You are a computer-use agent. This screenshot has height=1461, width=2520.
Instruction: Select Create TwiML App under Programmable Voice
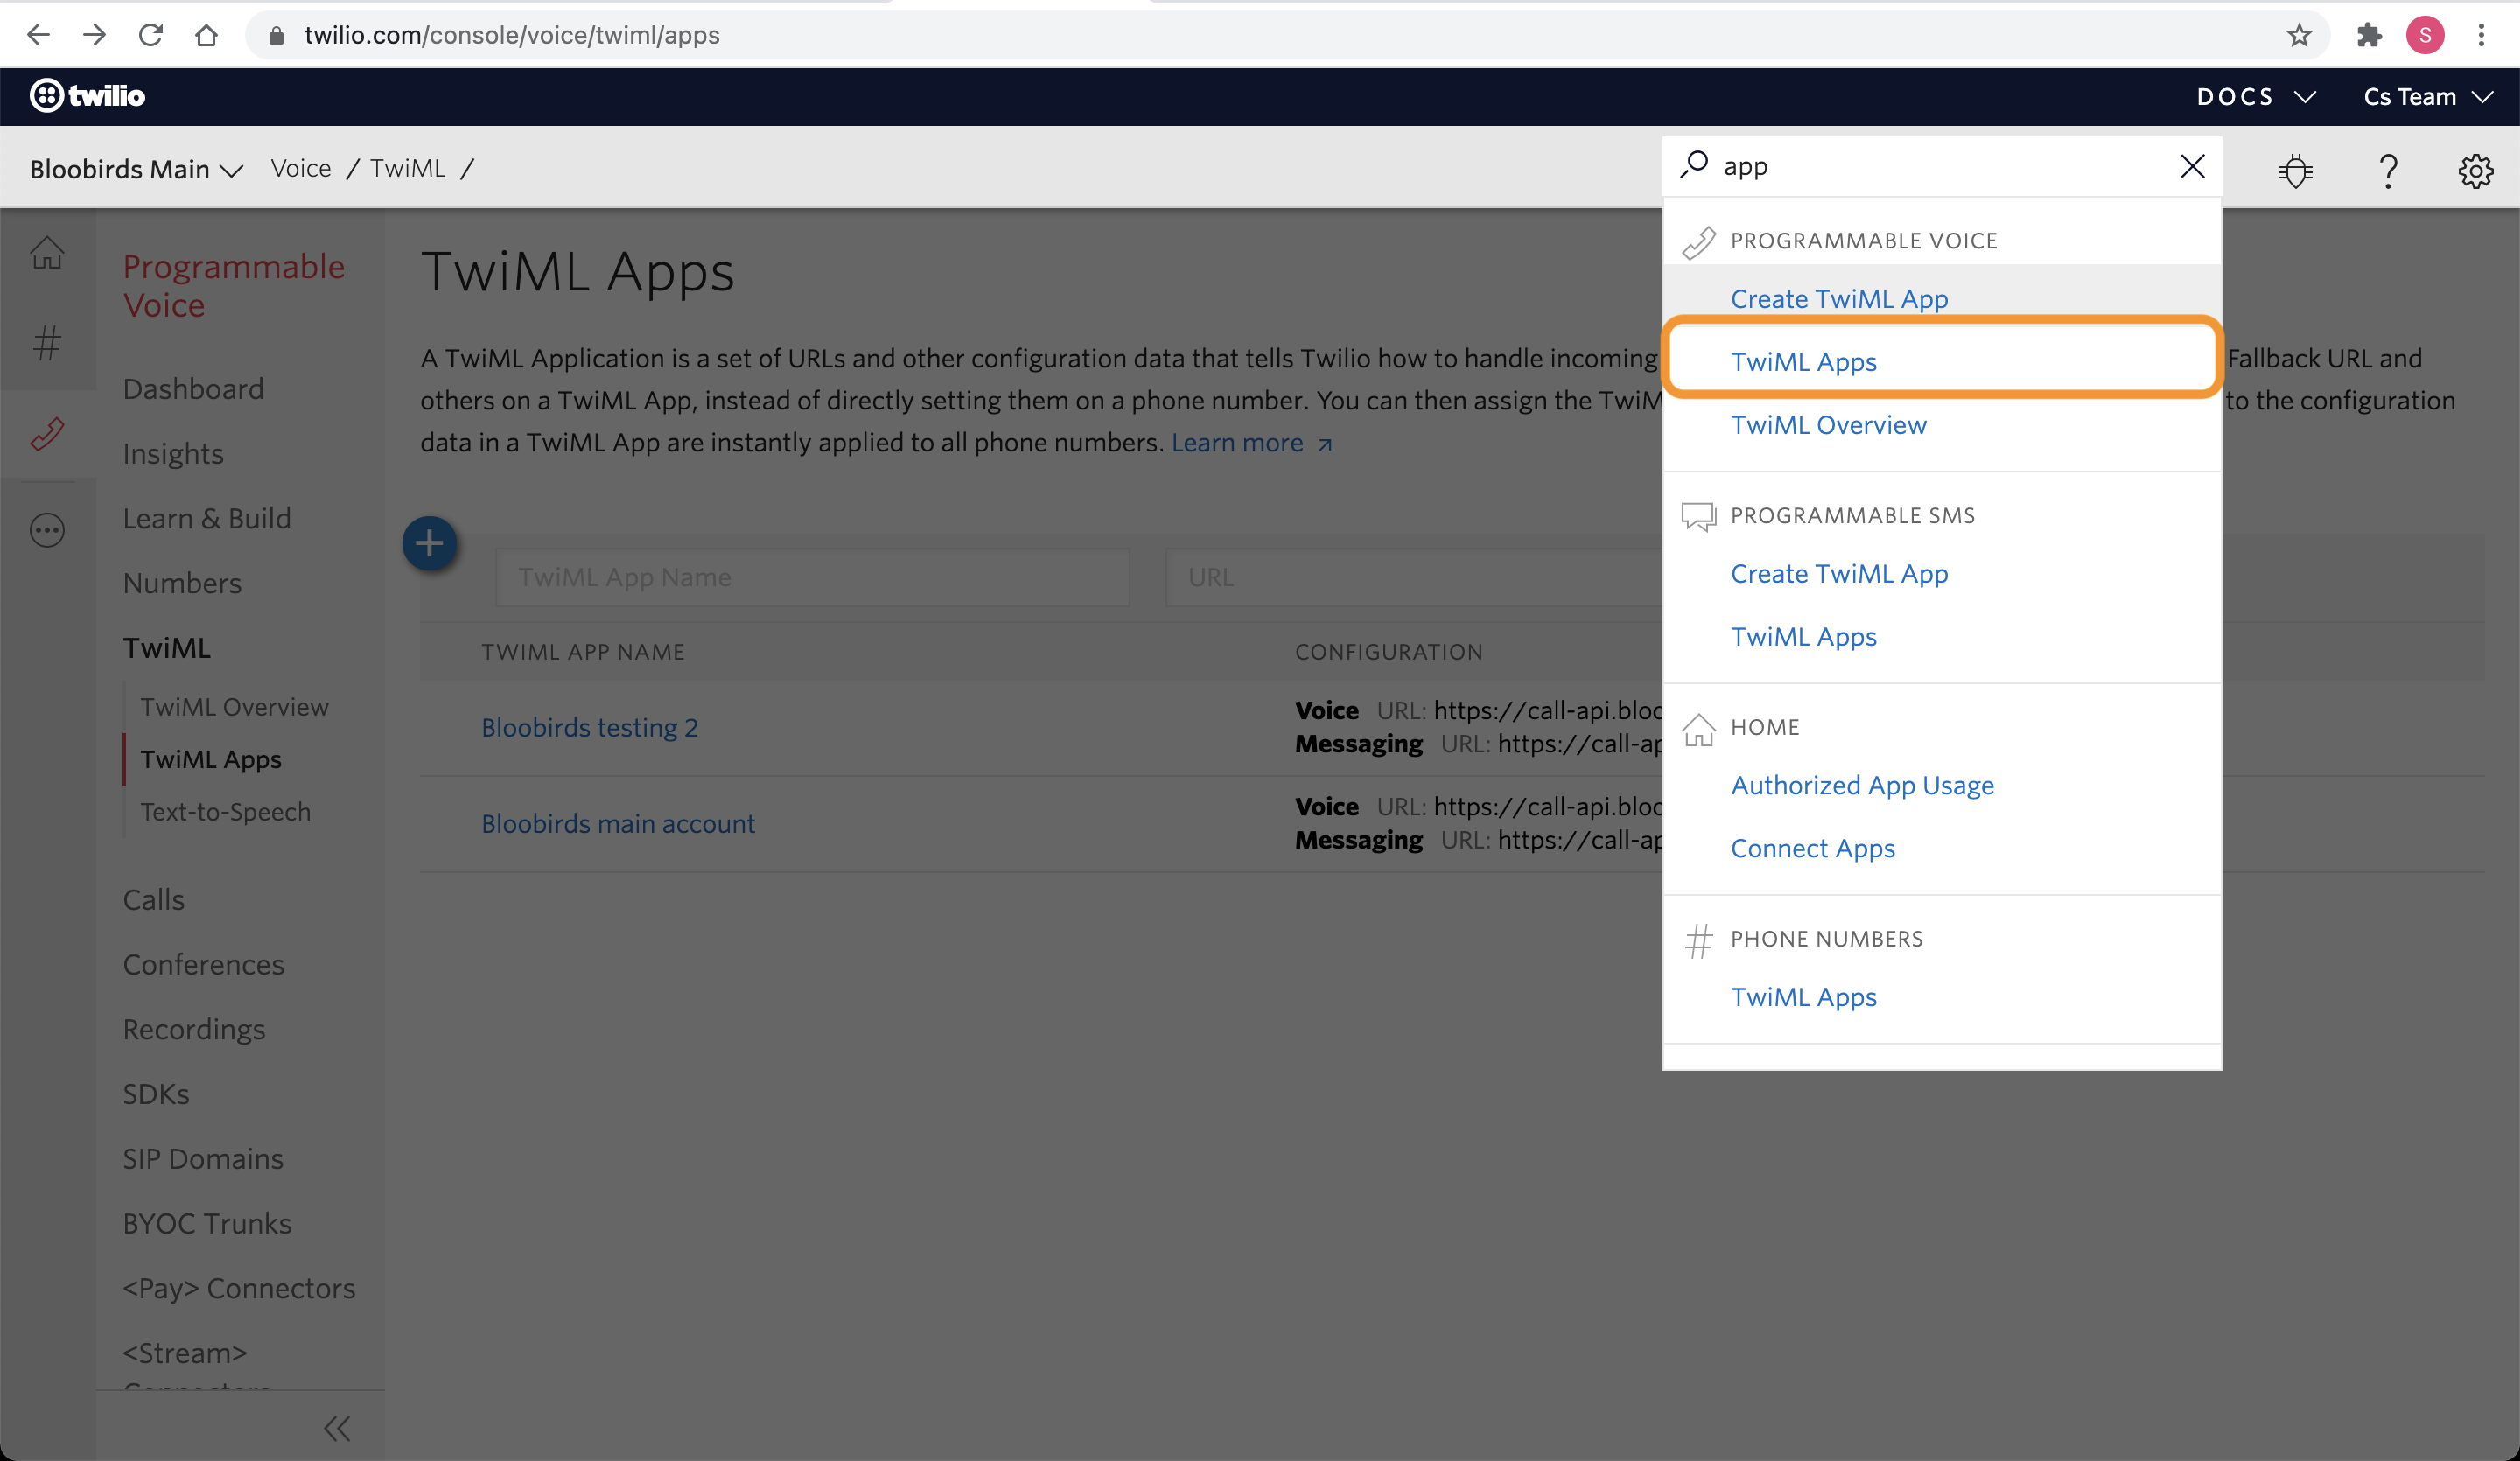(x=1839, y=299)
